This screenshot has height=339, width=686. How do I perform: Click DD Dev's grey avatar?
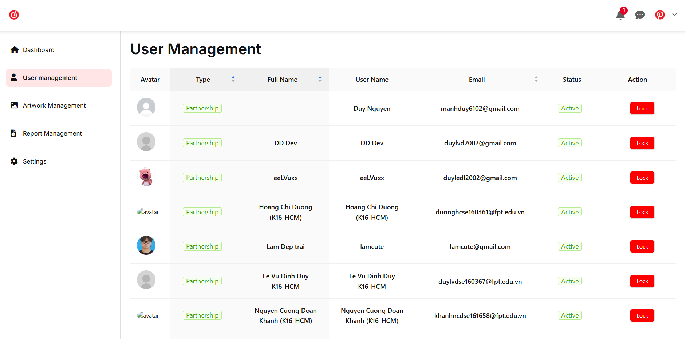click(x=146, y=142)
